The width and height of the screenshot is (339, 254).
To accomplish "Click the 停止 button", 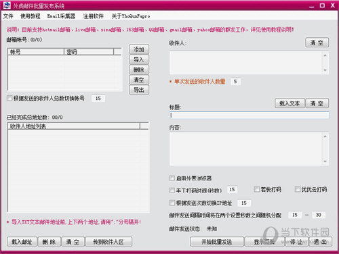I will pyautogui.click(x=296, y=242).
